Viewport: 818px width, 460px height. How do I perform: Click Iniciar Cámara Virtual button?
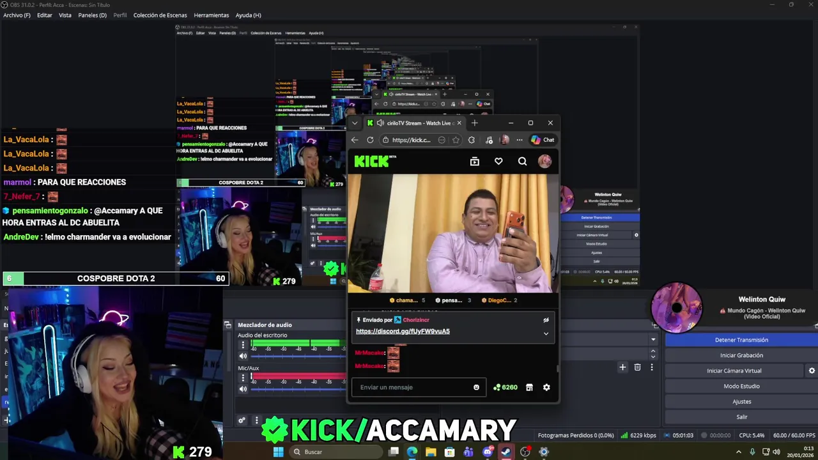[734, 371]
